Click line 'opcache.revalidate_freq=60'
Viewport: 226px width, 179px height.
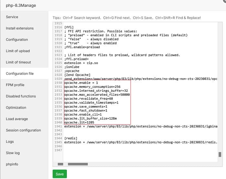88,99
